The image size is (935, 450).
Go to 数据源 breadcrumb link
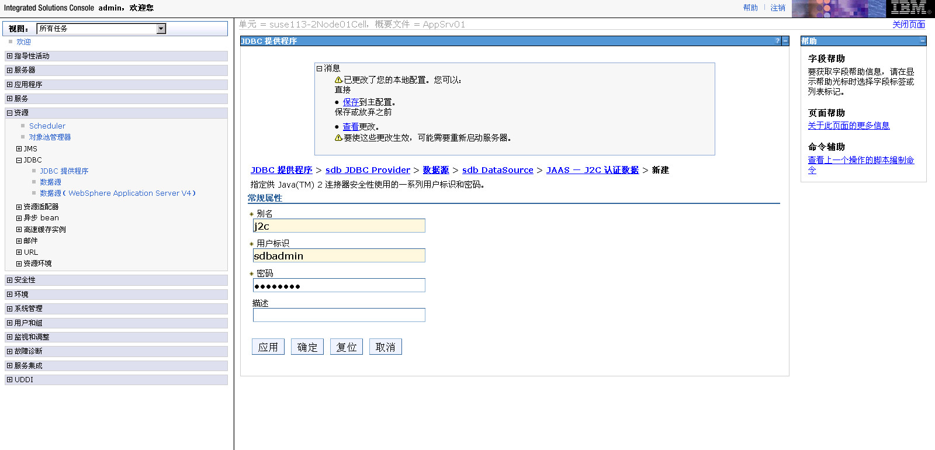(x=435, y=170)
